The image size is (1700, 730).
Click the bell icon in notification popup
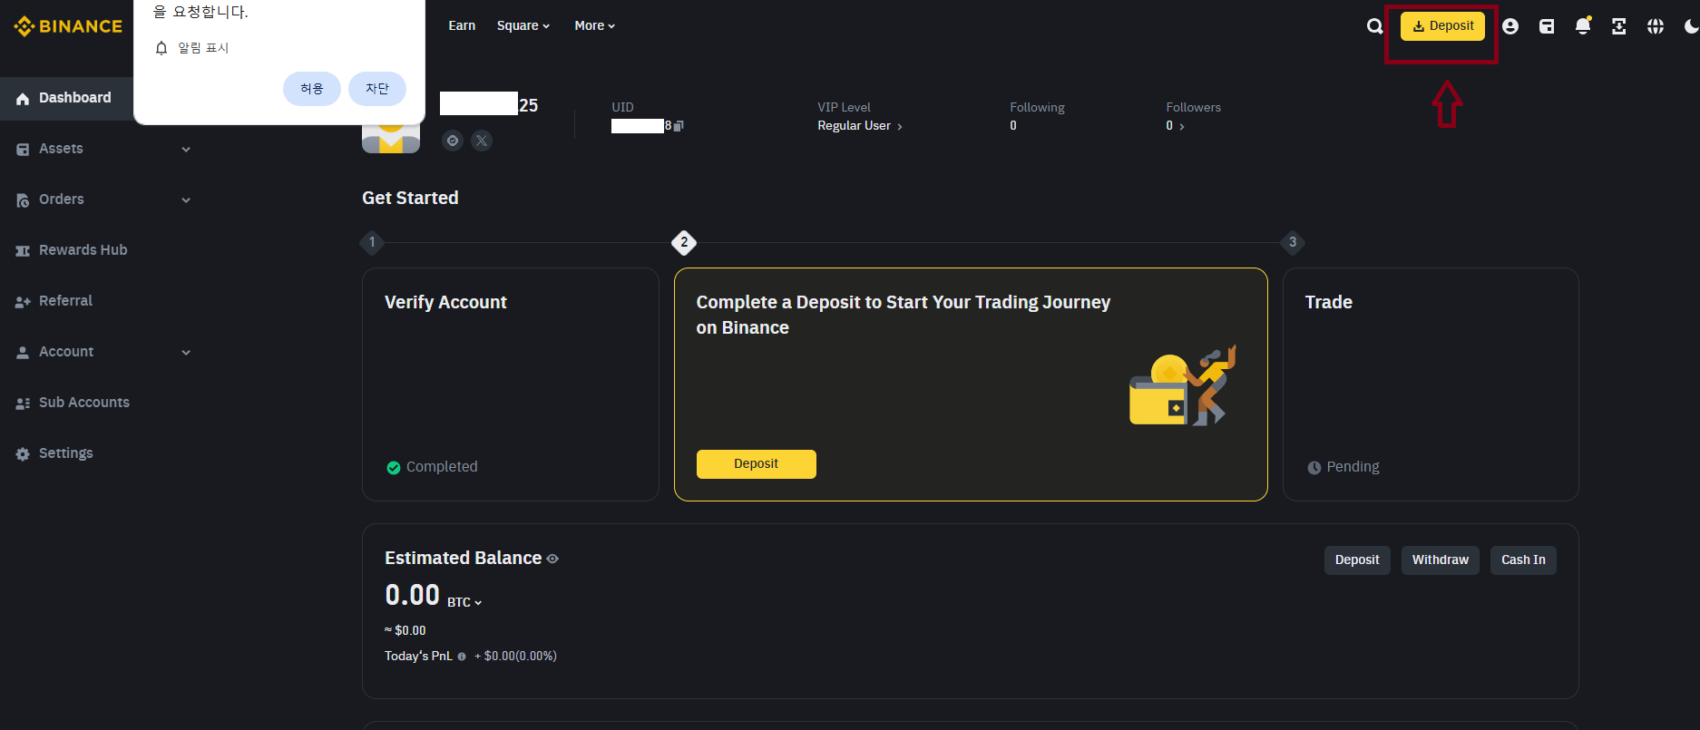[161, 48]
